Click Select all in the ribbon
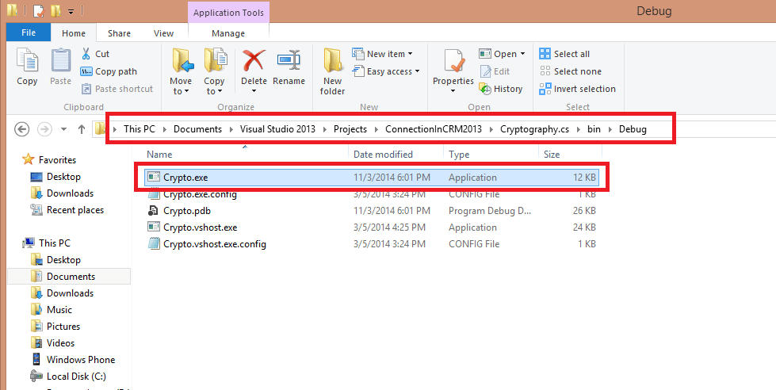This screenshot has width=776, height=390. click(564, 54)
